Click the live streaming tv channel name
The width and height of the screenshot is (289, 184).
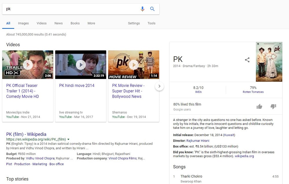[x=71, y=112]
